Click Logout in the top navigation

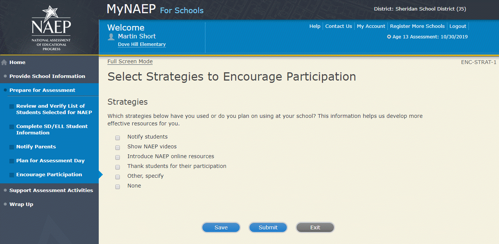458,26
